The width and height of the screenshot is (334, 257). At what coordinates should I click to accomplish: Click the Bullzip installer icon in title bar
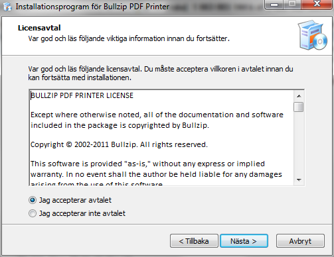(x=7, y=7)
